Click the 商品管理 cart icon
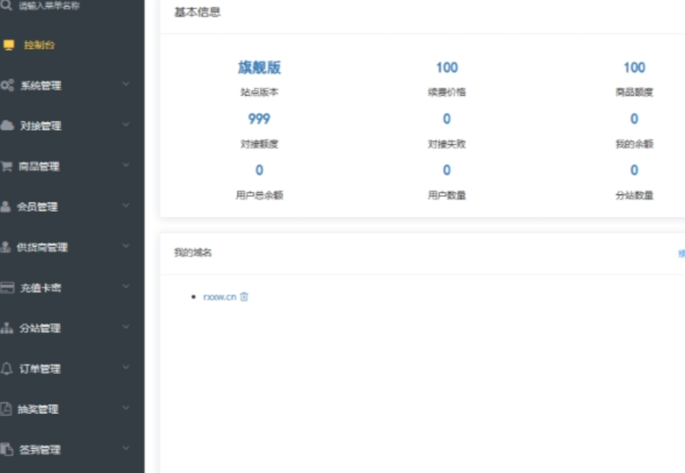The width and height of the screenshot is (685, 473). 7,166
